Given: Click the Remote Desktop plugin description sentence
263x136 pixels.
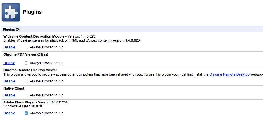Looking at the screenshot, I should (133, 74).
